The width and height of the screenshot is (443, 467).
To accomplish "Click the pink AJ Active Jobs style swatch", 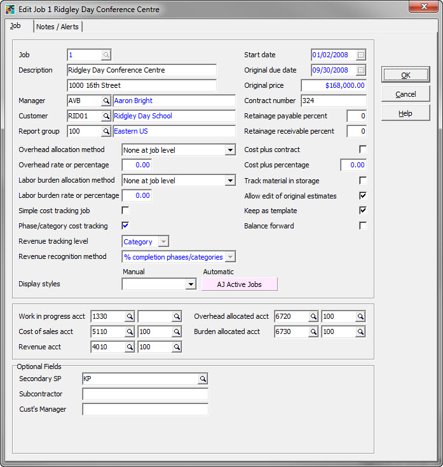I will tap(239, 284).
